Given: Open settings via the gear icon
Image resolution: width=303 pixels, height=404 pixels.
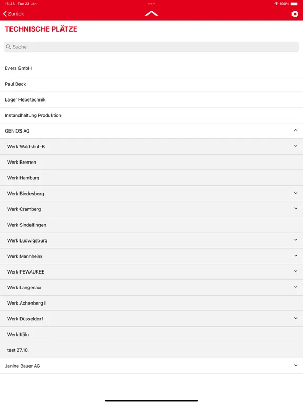Looking at the screenshot, I should click(x=295, y=14).
